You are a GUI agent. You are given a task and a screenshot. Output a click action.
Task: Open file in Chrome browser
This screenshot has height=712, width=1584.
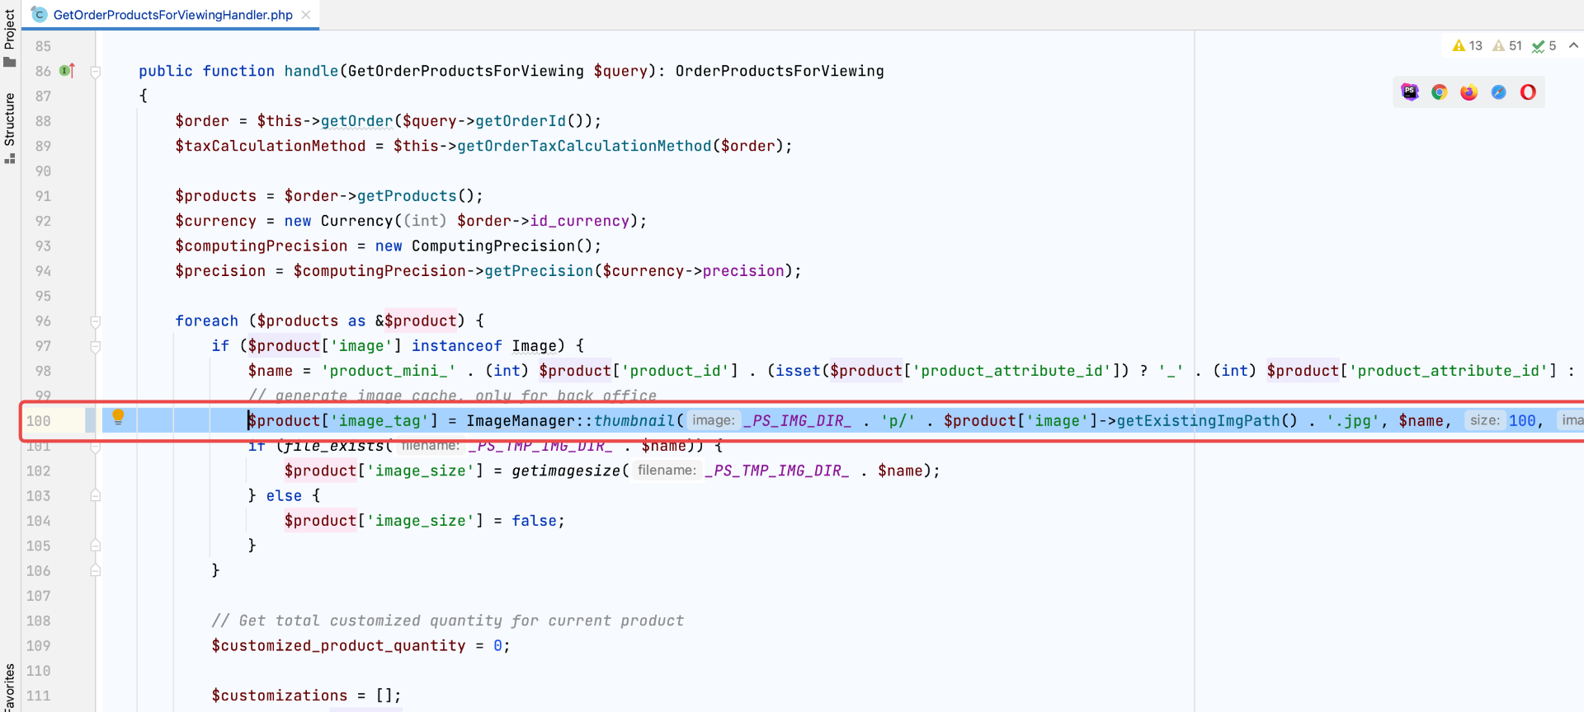point(1440,92)
